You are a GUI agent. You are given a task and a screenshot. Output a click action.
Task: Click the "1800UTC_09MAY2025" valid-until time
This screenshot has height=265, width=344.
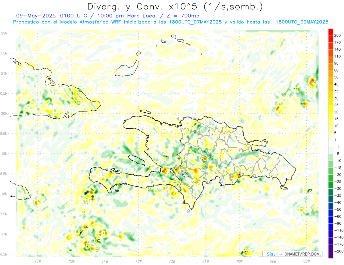click(302, 22)
